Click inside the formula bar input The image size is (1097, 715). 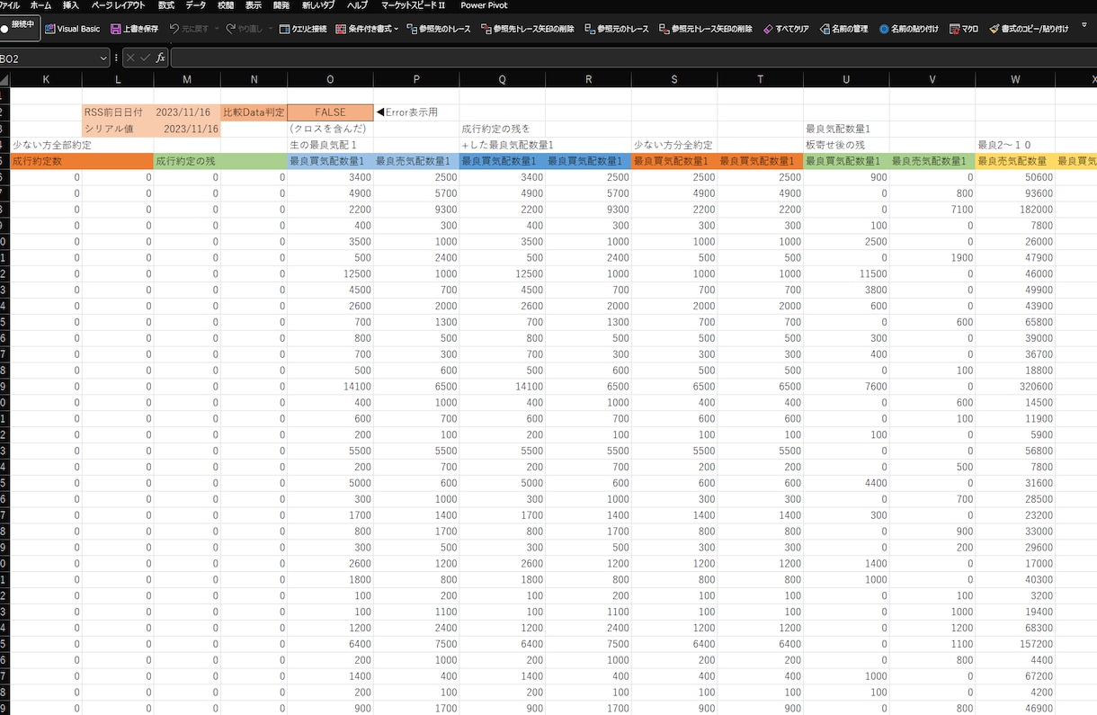pyautogui.click(x=633, y=58)
